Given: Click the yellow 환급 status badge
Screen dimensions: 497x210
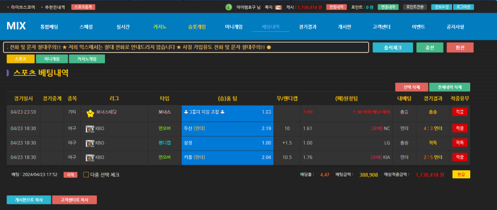Looking at the screenshot, I should 461,175.
